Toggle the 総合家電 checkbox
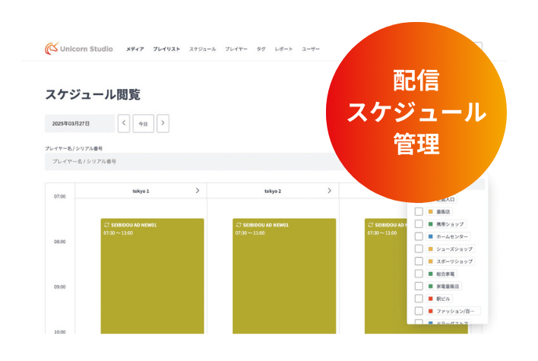The width and height of the screenshot is (538, 361). click(419, 274)
